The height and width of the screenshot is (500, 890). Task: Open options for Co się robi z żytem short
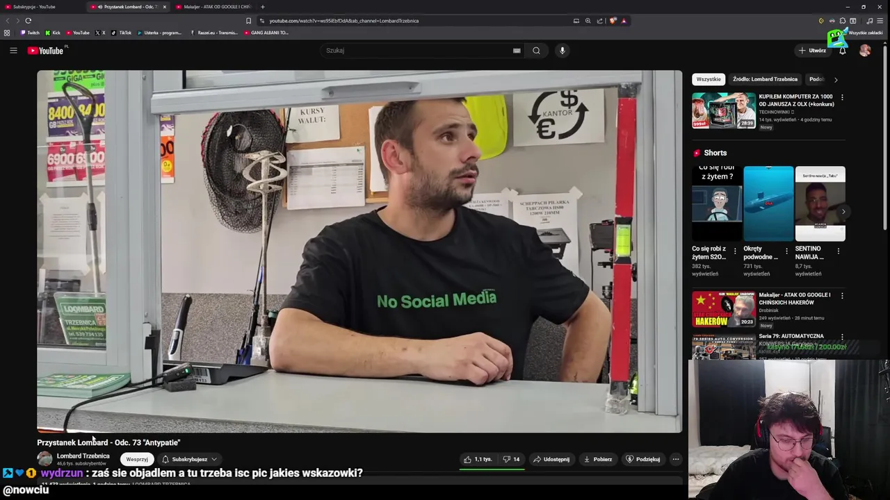pos(735,251)
